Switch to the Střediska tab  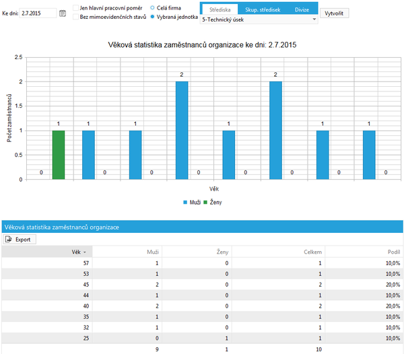[x=220, y=9]
